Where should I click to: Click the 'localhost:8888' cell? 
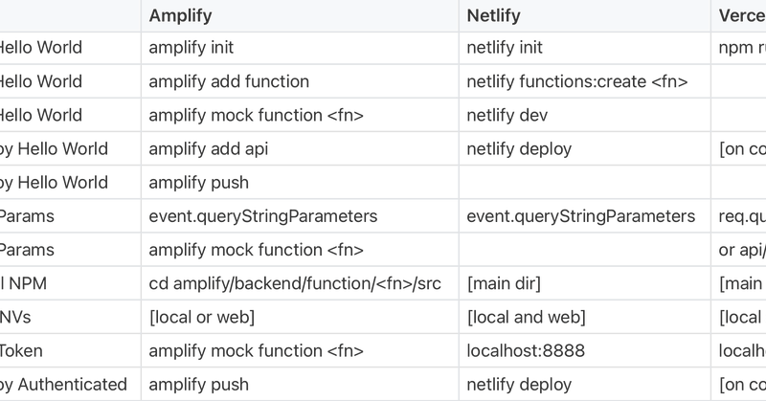coord(585,351)
